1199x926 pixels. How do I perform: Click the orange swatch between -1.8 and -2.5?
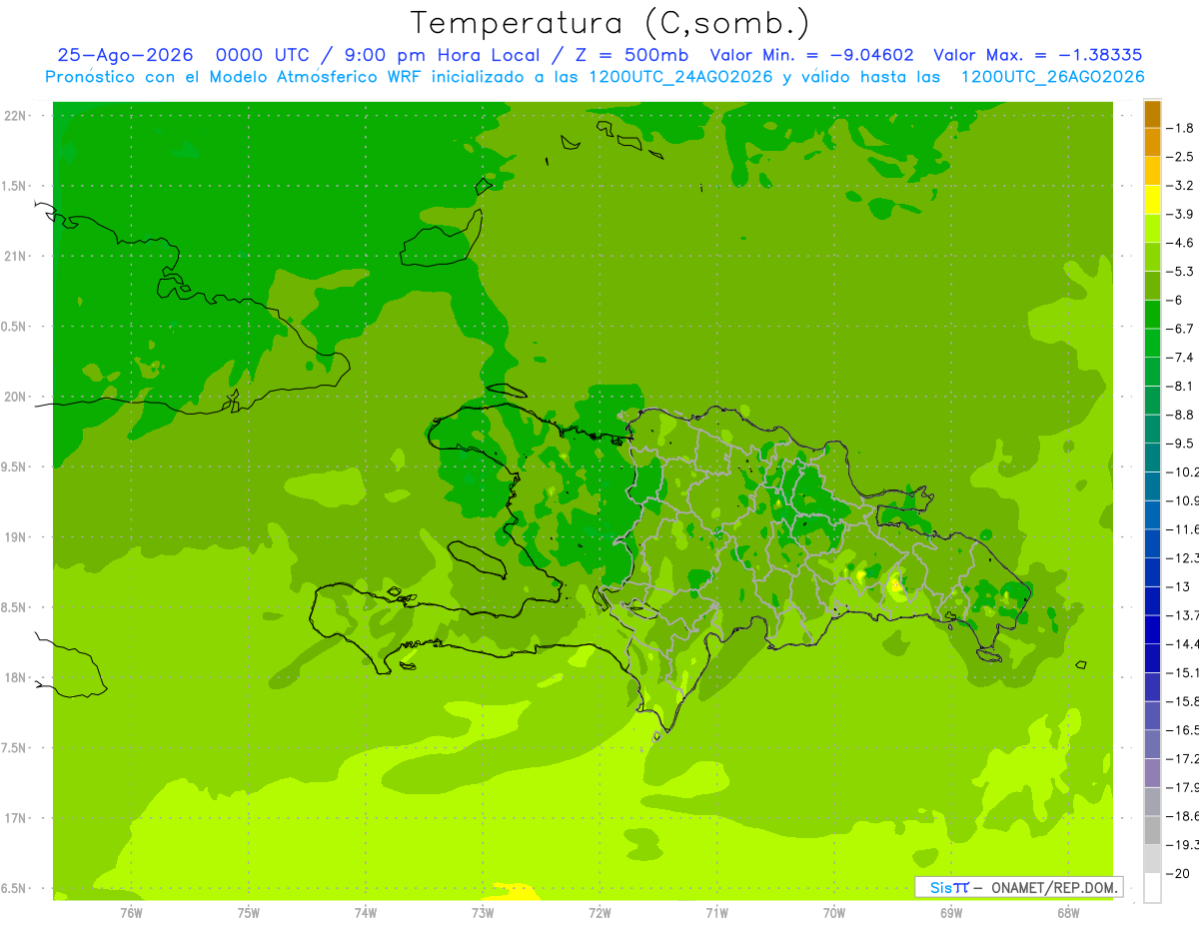tap(1153, 143)
